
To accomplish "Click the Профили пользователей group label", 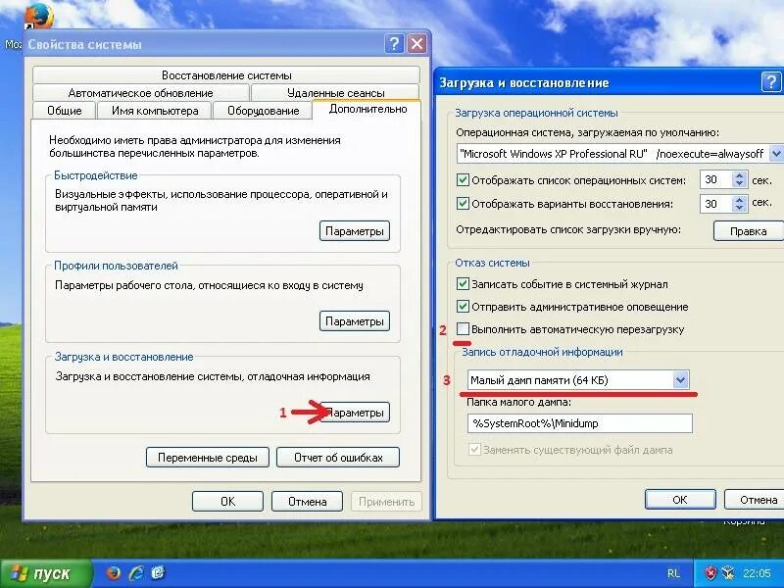I will click(x=116, y=266).
